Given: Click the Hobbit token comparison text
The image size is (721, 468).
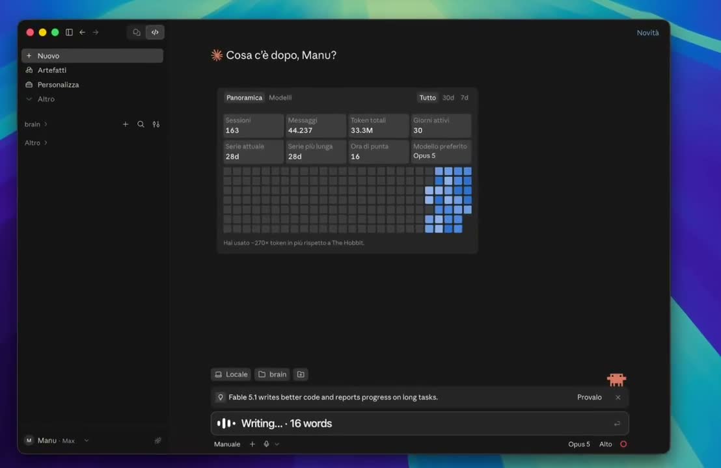Looking at the screenshot, I should click(294, 242).
